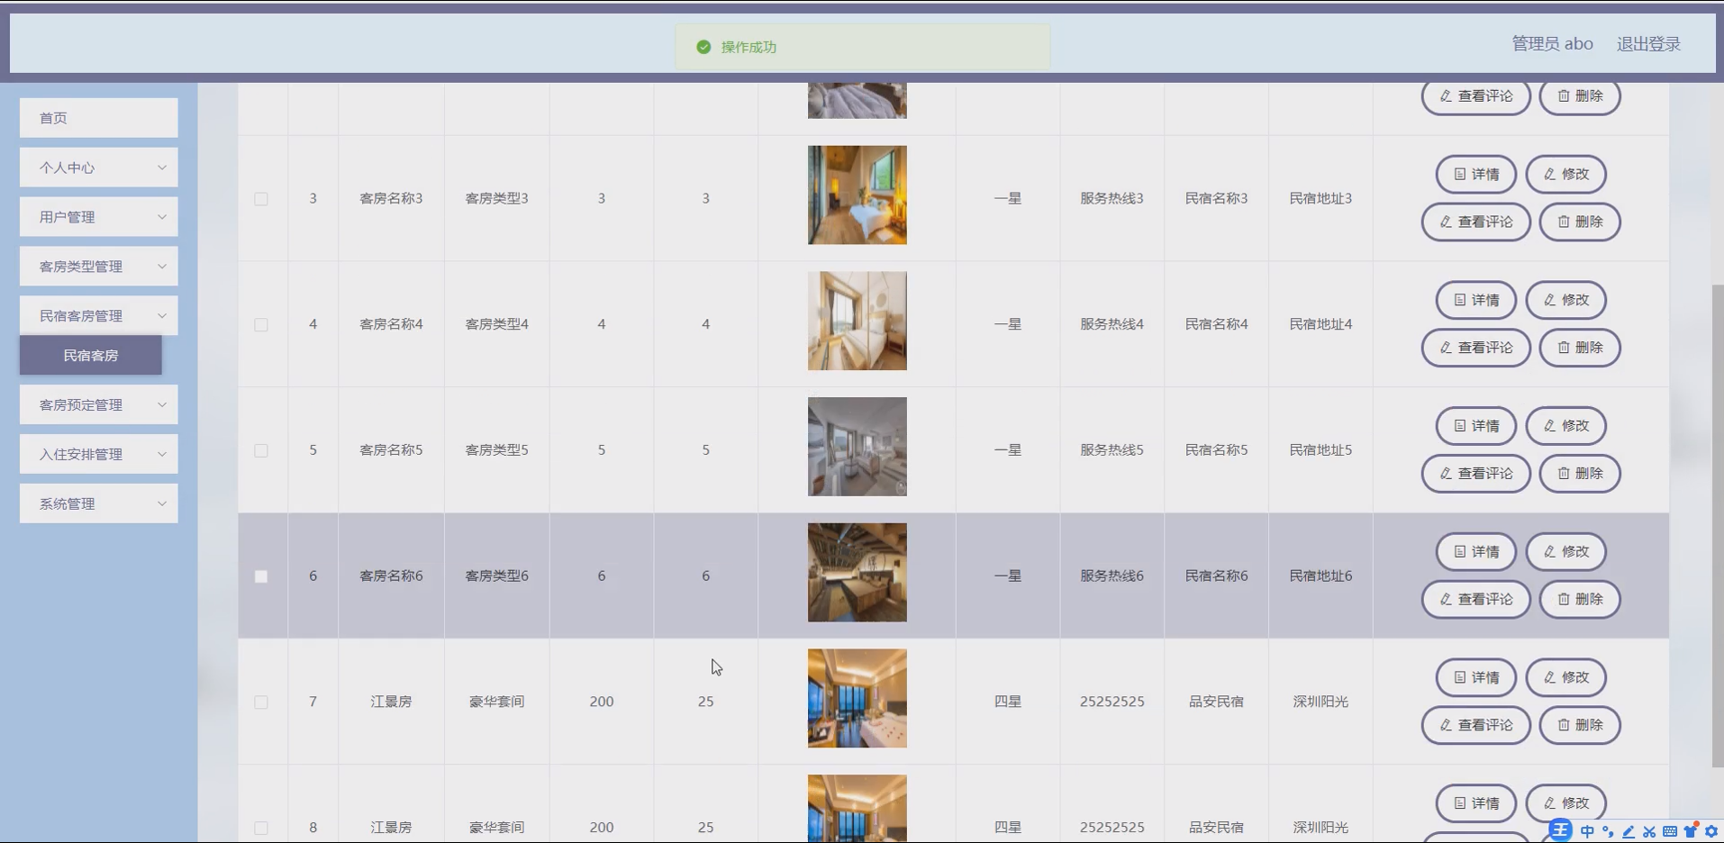Open room photo thumbnail in row 7
This screenshot has height=843, width=1724.
pos(857,699)
